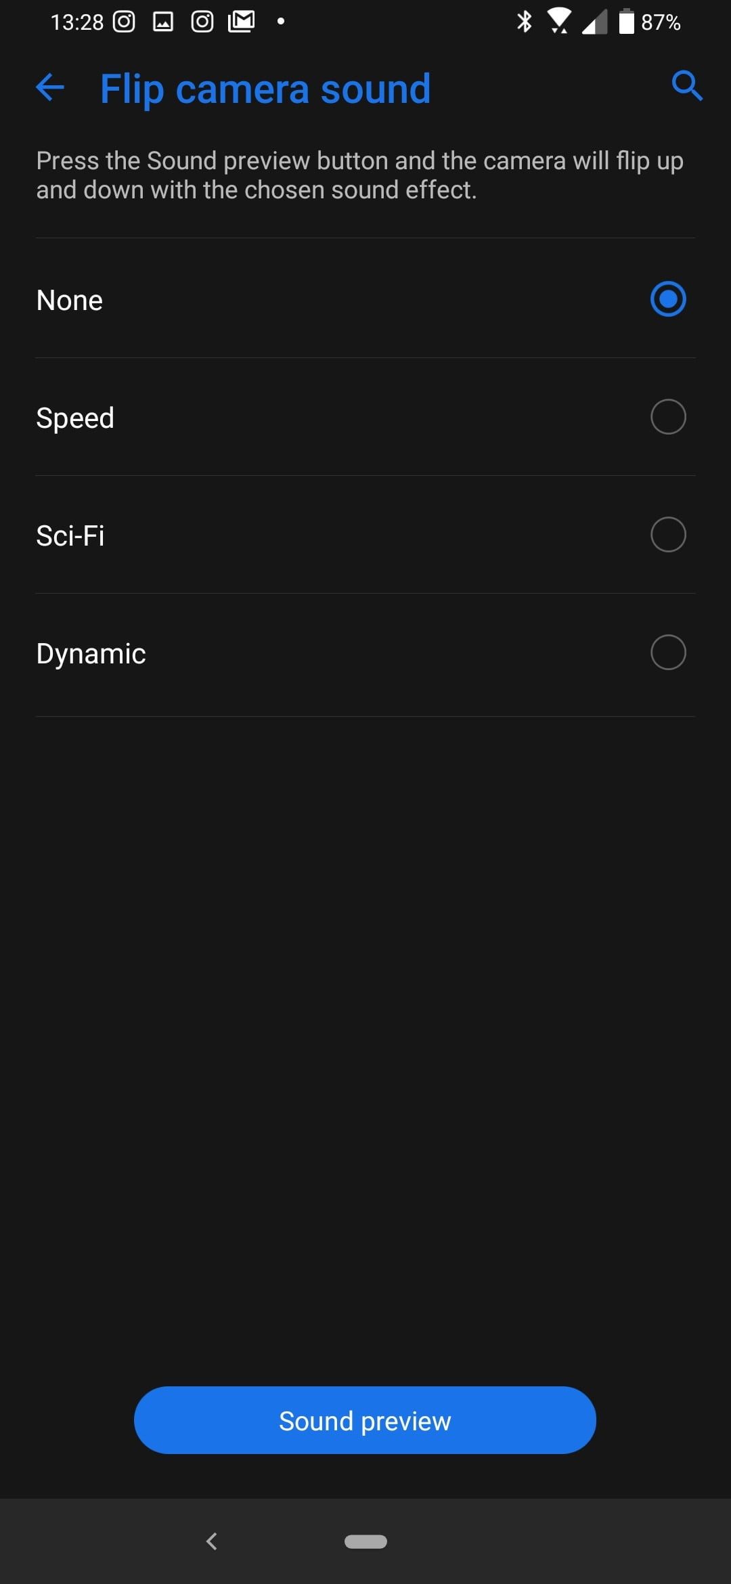Tap the battery status icon
Screen dimensions: 731x1584
(x=627, y=22)
